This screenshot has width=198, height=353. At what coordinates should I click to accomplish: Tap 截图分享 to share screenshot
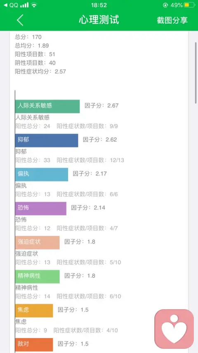click(x=172, y=20)
